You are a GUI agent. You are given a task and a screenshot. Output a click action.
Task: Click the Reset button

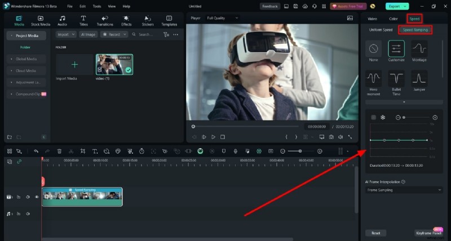(x=375, y=233)
